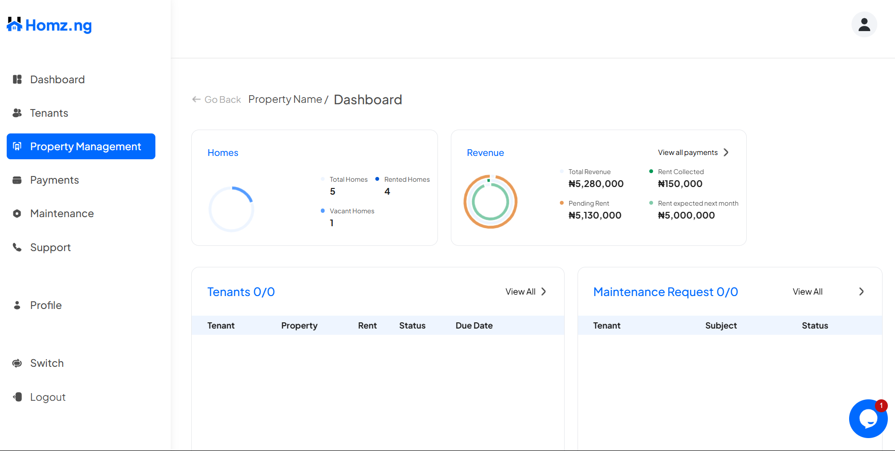This screenshot has height=451, width=895.
Task: Click View All in the Tenants card
Action: [x=520, y=292]
